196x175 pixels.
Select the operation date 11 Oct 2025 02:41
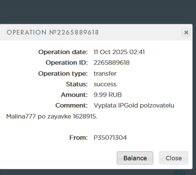pyautogui.click(x=119, y=52)
